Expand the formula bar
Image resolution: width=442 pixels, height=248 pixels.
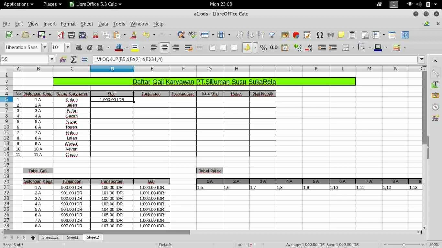422,59
